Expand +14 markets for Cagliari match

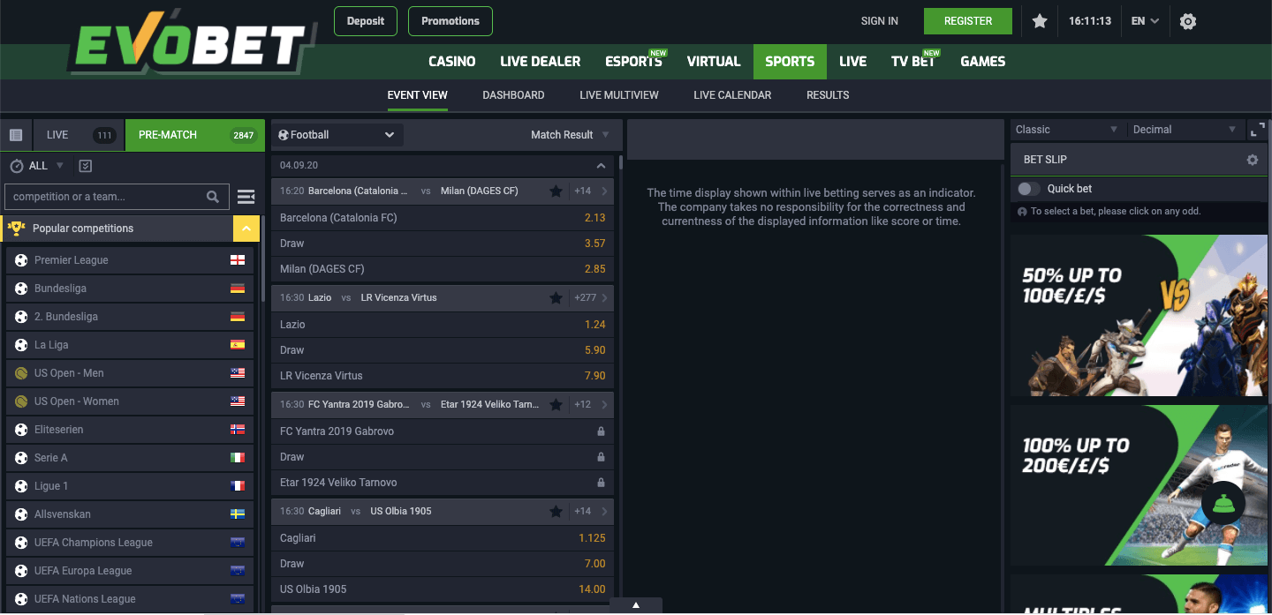click(591, 511)
